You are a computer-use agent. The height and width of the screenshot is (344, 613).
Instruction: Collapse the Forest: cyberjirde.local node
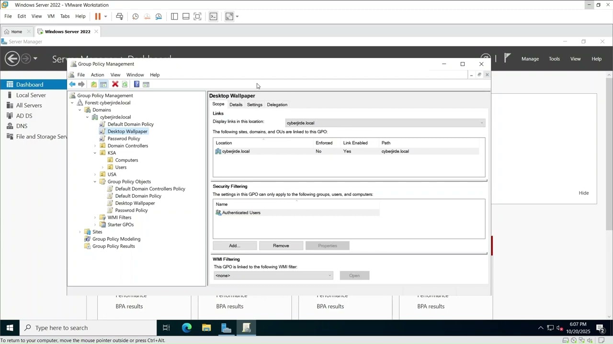point(72,103)
